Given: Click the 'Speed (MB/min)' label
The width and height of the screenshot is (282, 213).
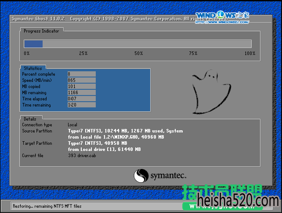Looking at the screenshot, I should coord(37,81).
